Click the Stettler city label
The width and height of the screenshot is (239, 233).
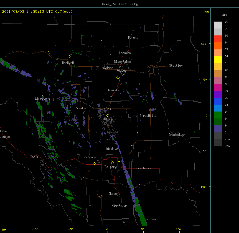[x=176, y=66]
